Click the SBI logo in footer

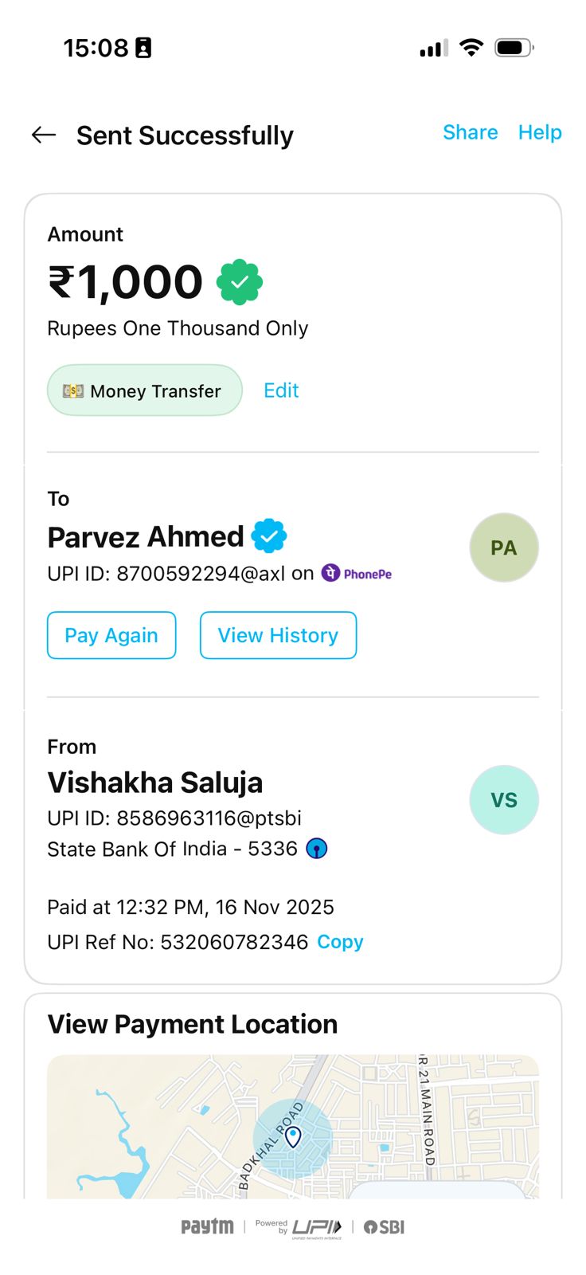coord(385,1227)
